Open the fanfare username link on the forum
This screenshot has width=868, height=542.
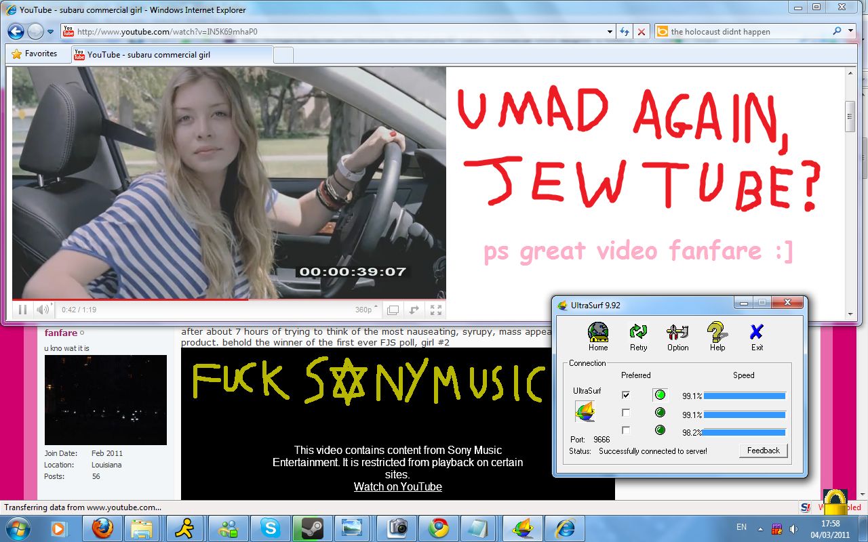click(x=61, y=333)
